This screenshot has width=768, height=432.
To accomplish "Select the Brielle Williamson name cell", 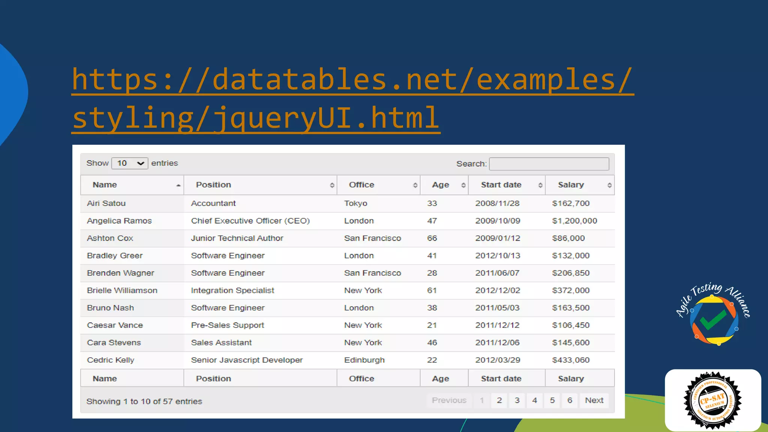I will (x=132, y=291).
